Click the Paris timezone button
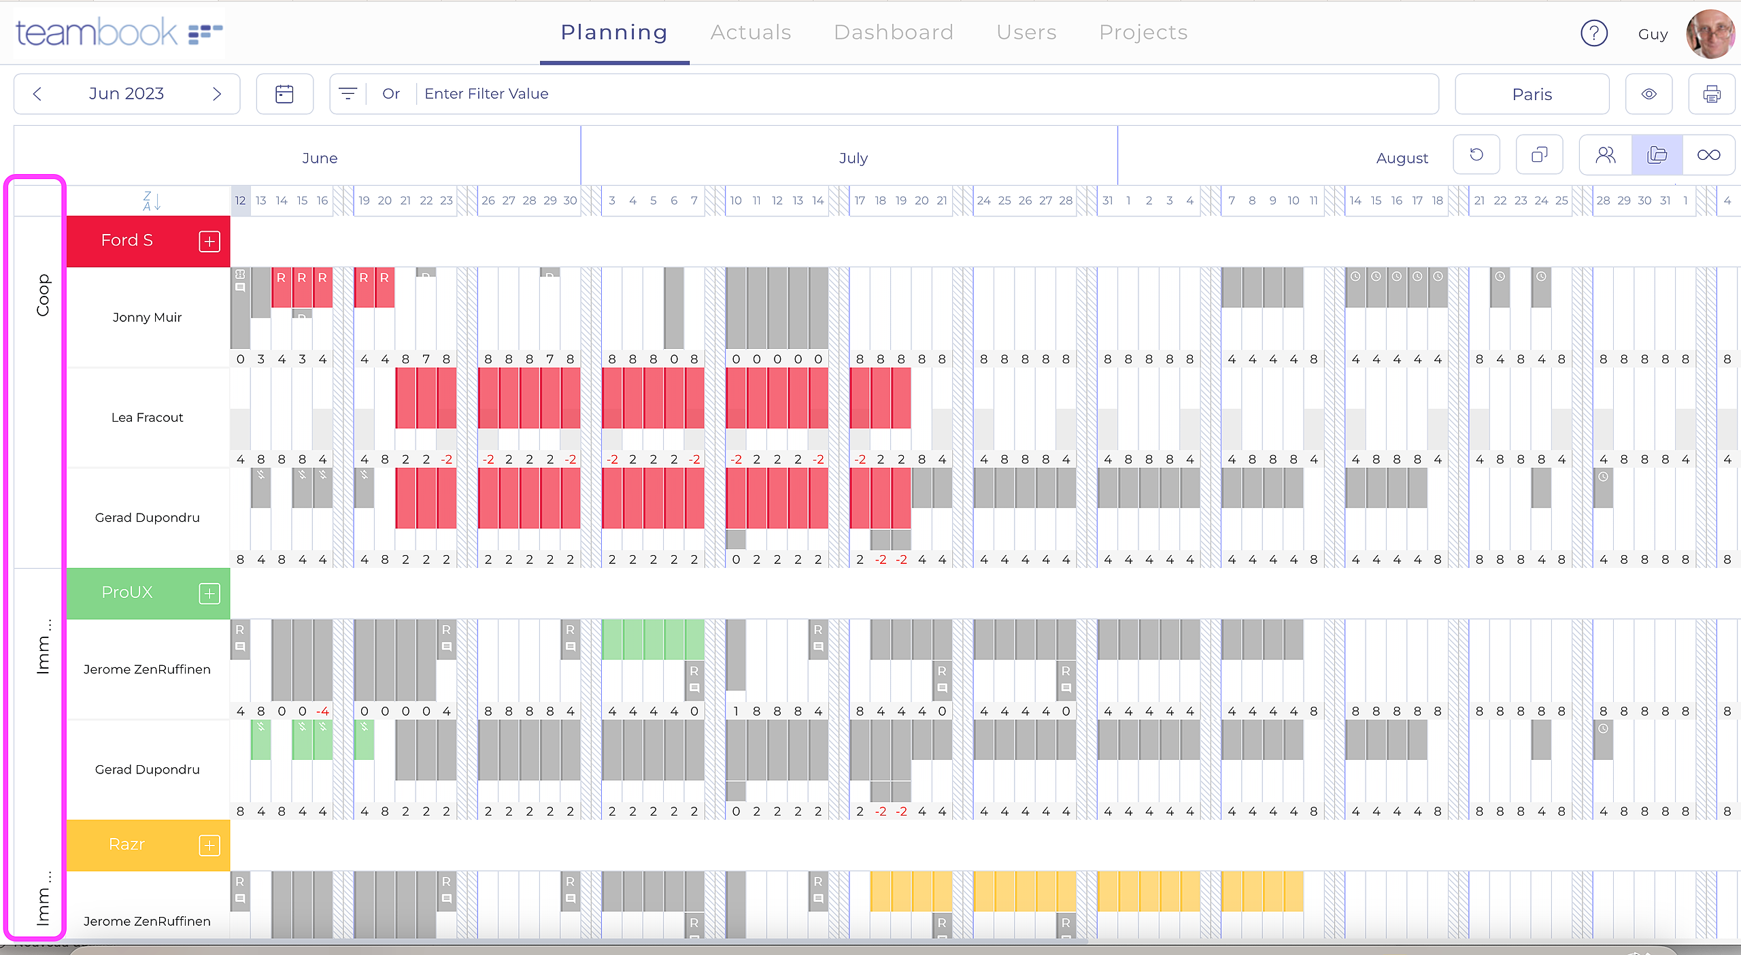The image size is (1741, 955). pos(1532,94)
